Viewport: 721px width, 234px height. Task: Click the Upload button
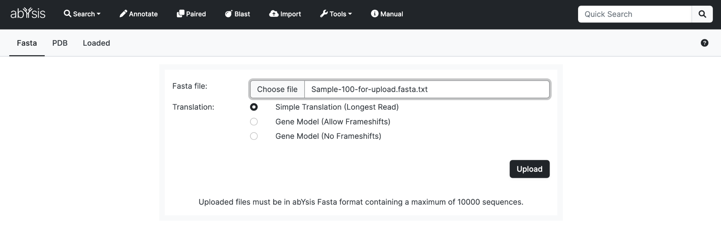(x=529, y=169)
